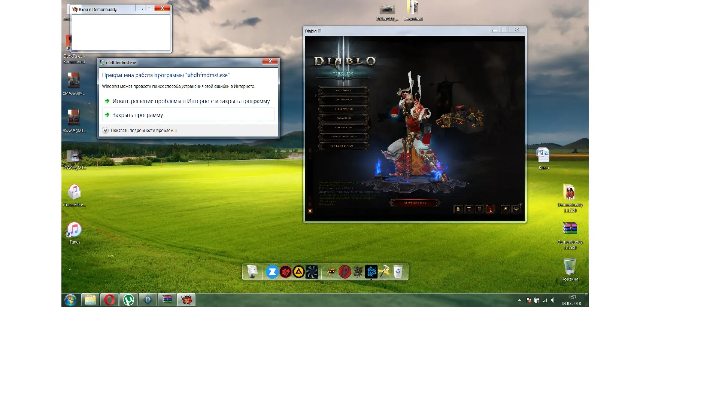Screen dimensions: 719x404
Task: Close the uhdbfmdmst.exe error dialog
Action: pos(270,61)
